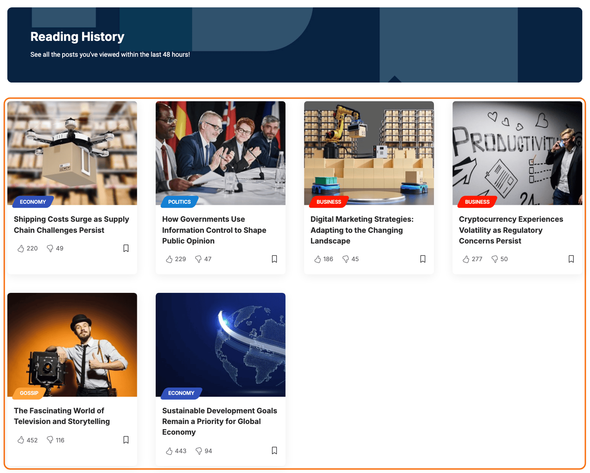Screen dimensions: 590x473
Task: Open The Fascinating World of Television title
Action: tap(62, 416)
